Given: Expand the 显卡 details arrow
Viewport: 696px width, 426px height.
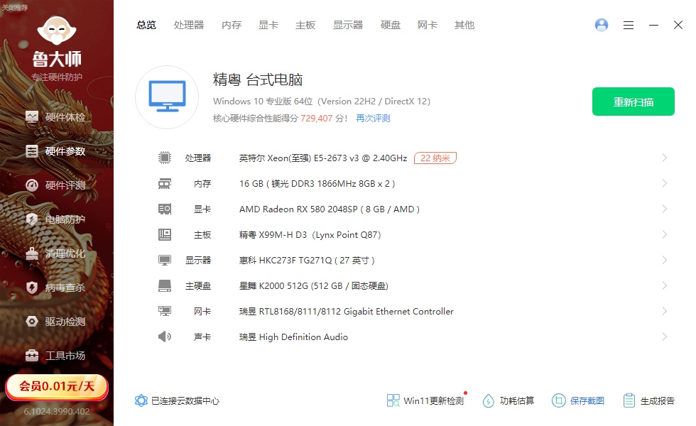Looking at the screenshot, I should [664, 209].
